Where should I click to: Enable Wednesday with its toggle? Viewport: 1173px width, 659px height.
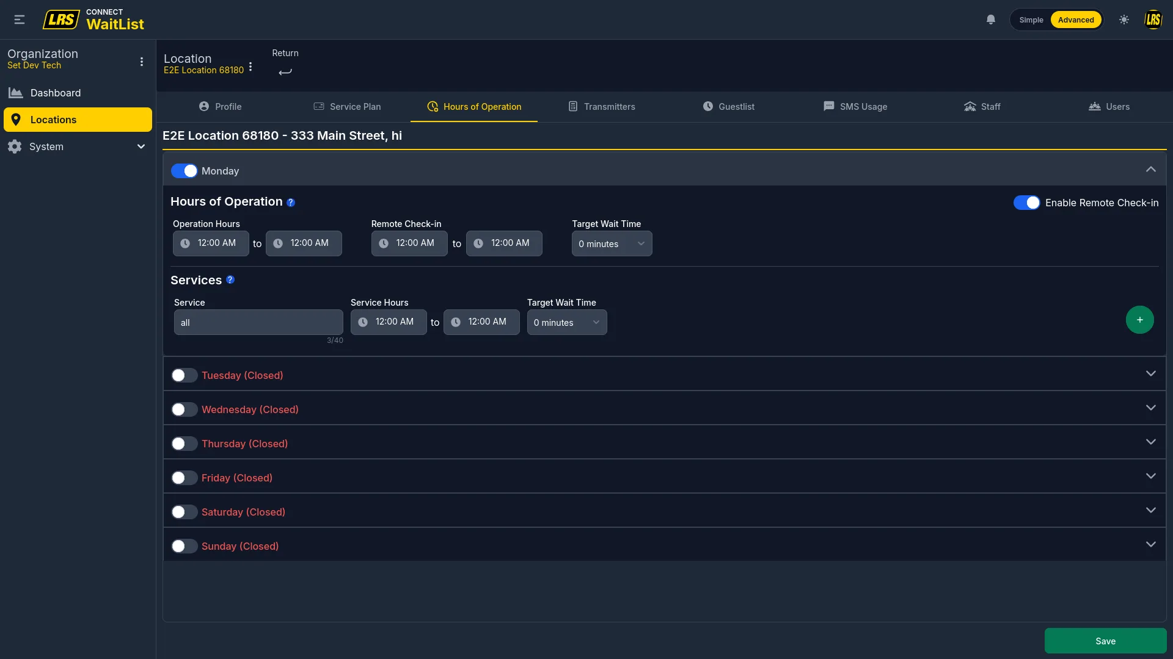coord(184,409)
